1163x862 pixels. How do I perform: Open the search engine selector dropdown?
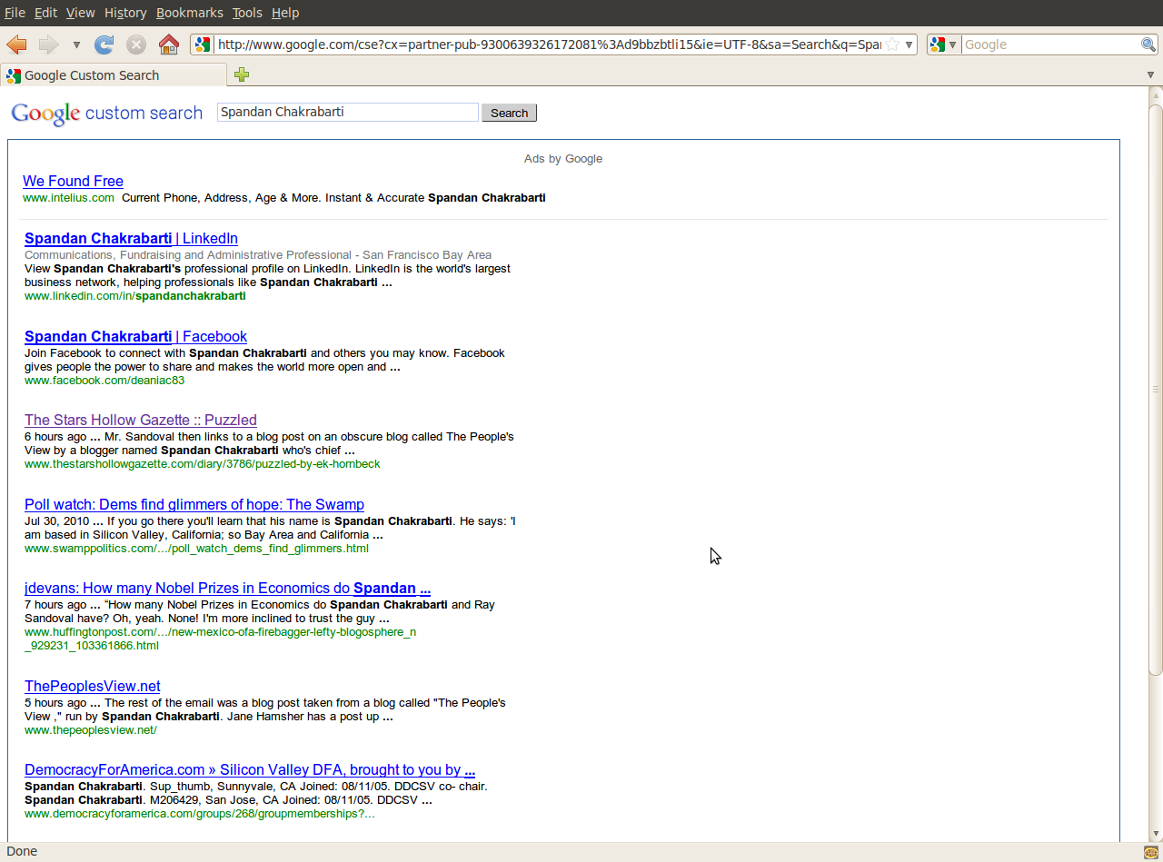point(953,45)
